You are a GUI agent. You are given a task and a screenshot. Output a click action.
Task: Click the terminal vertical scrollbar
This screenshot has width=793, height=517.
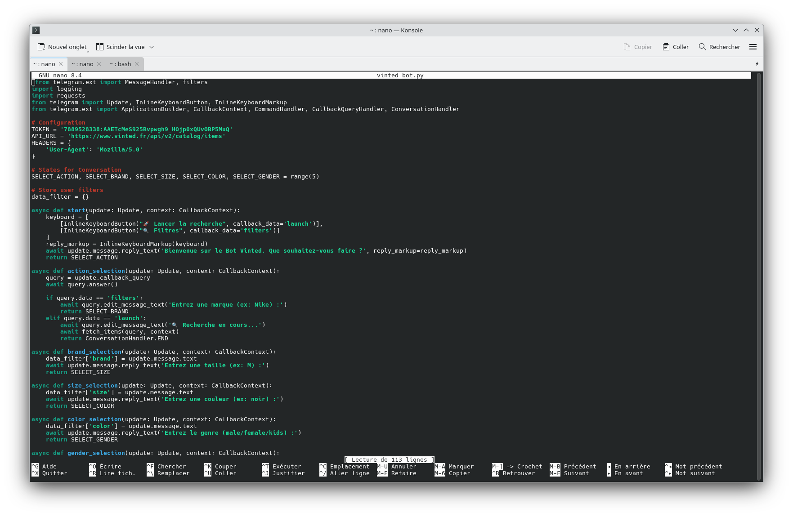[759, 276]
